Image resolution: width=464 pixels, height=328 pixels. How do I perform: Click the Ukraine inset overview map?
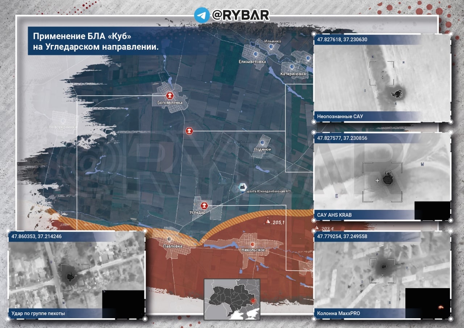tap(232, 299)
